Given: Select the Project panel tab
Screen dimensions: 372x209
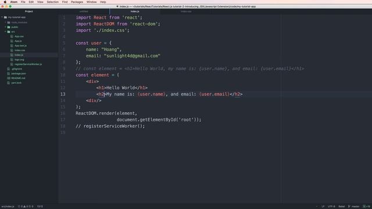Looking at the screenshot, I should pyautogui.click(x=29, y=12).
